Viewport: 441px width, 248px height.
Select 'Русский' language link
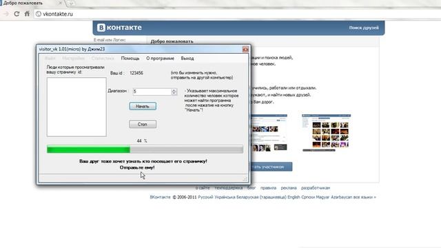tap(205, 197)
